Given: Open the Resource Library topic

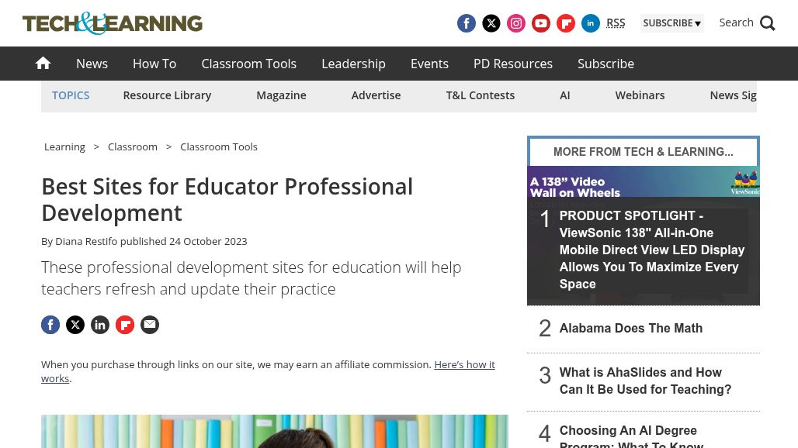Looking at the screenshot, I should click(x=167, y=95).
